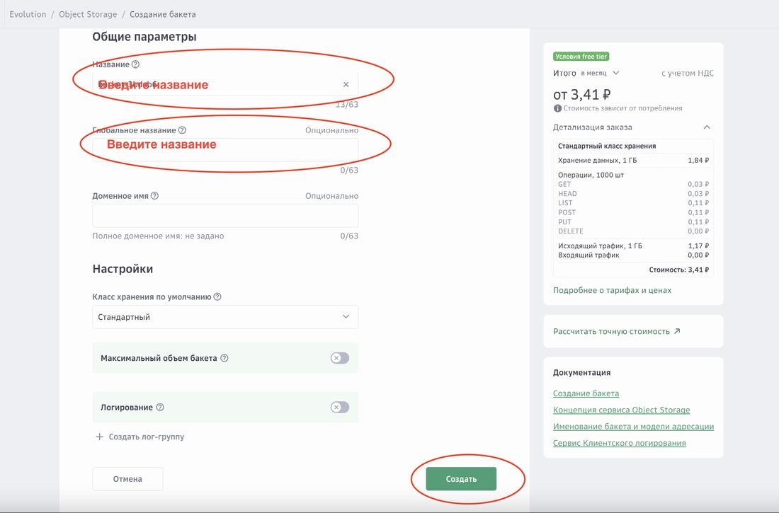Click the Отмена button
Viewport: 779px width, 513px height.
click(x=127, y=479)
